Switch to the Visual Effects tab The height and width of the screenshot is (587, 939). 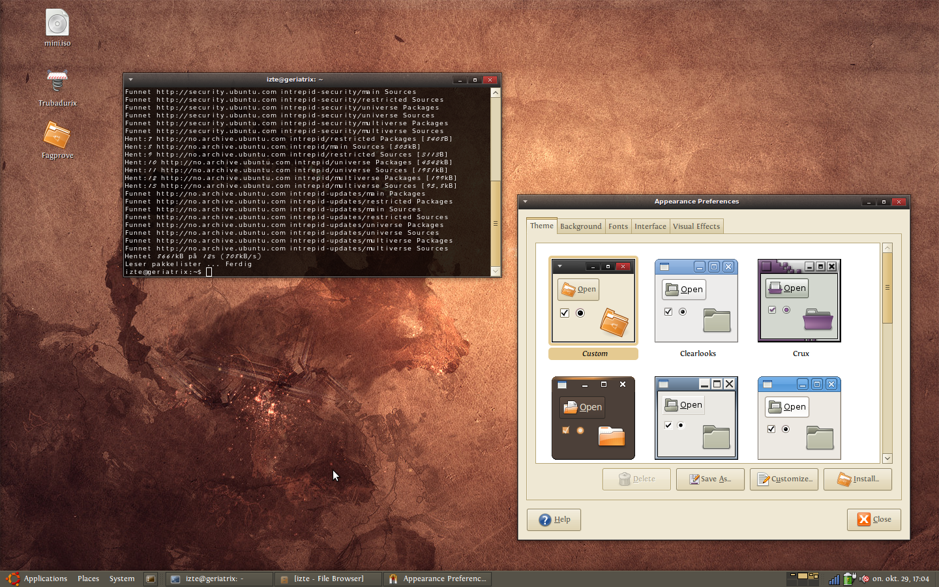[x=696, y=226]
